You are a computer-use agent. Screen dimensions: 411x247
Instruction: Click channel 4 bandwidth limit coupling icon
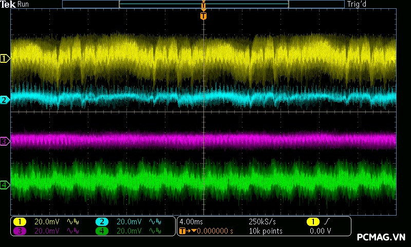[x=155, y=231]
